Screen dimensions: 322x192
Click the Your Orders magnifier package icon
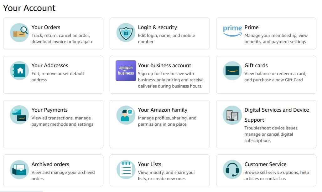click(19, 33)
